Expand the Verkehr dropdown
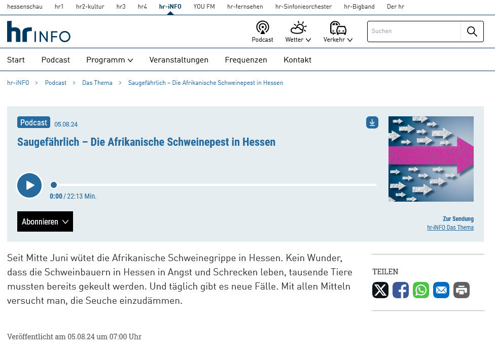 [338, 31]
